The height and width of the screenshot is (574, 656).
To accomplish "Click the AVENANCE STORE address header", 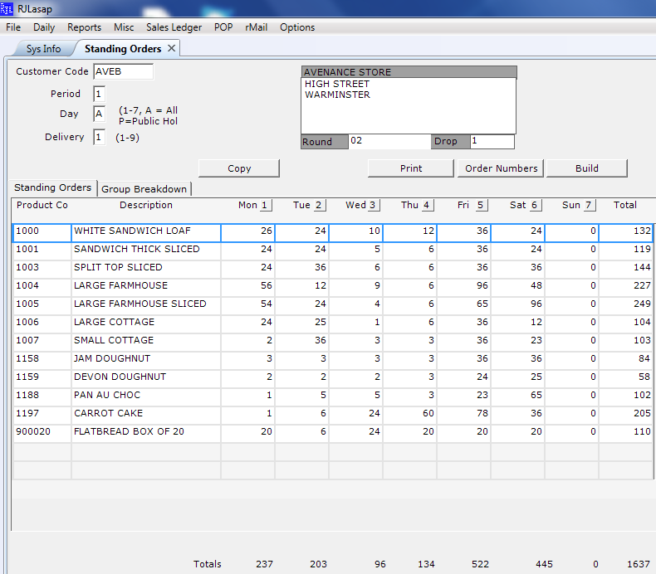I will [x=409, y=72].
